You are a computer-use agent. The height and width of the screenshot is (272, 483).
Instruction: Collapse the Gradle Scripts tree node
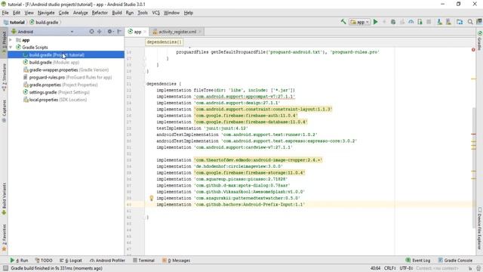coord(11,48)
